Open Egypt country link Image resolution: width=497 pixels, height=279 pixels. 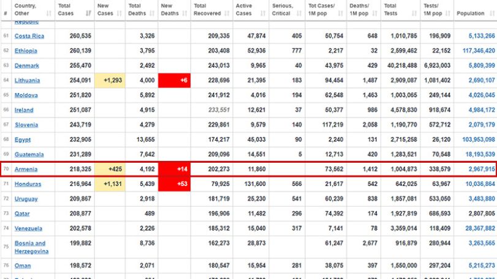point(23,139)
